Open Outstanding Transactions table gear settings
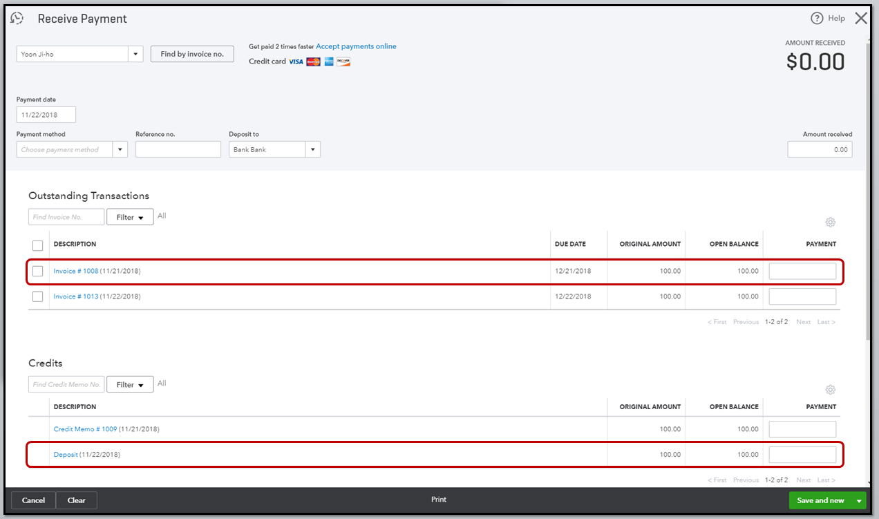 click(830, 222)
